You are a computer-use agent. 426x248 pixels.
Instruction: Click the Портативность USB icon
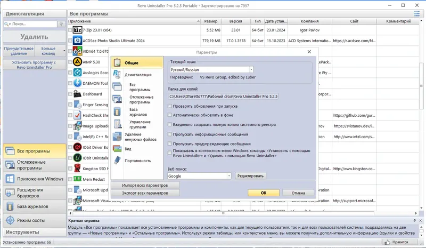click(x=117, y=161)
